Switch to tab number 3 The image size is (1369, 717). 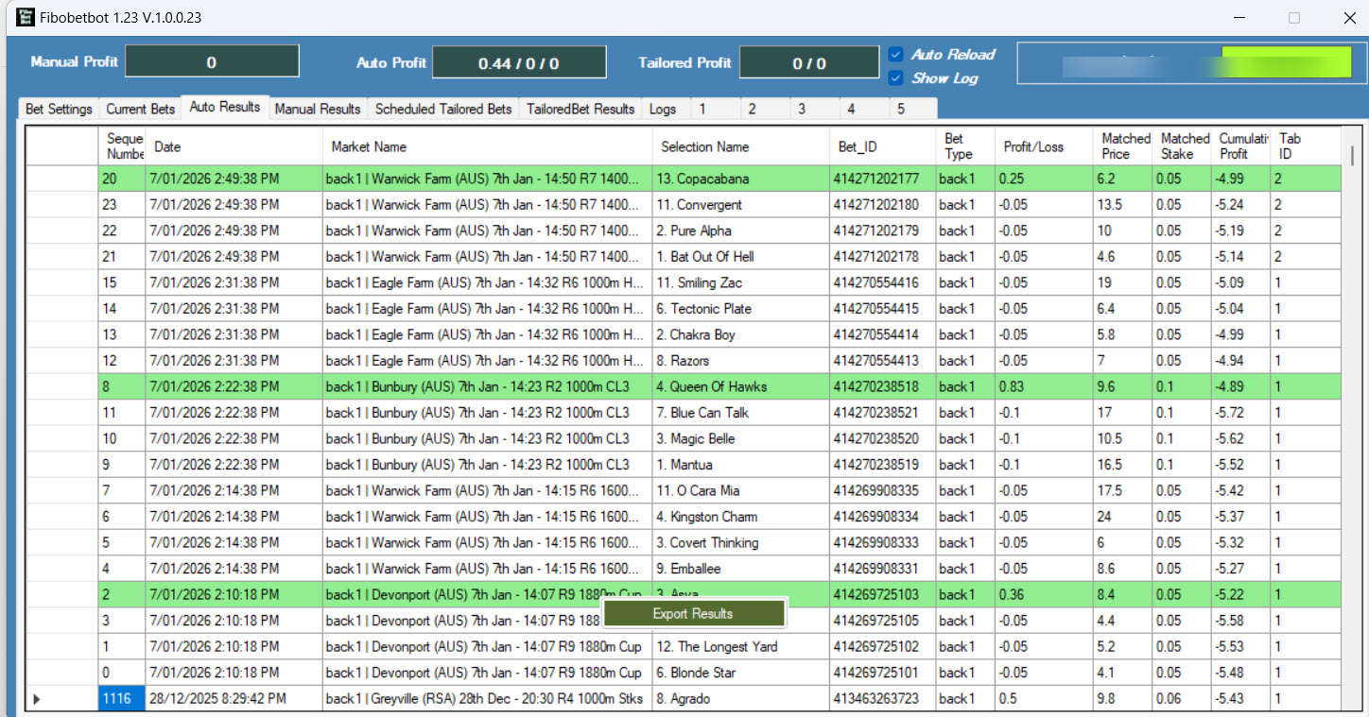pos(802,109)
